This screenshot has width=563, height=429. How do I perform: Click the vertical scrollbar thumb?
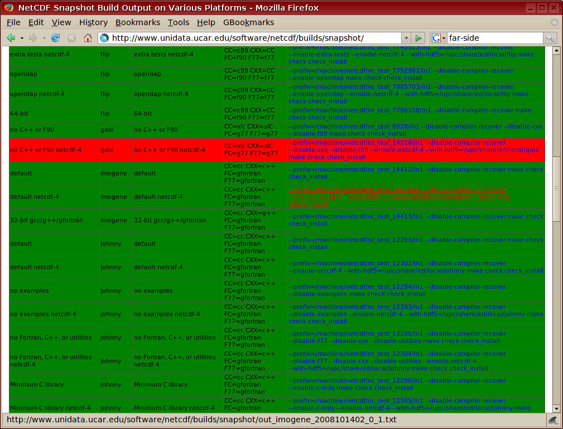click(x=556, y=189)
